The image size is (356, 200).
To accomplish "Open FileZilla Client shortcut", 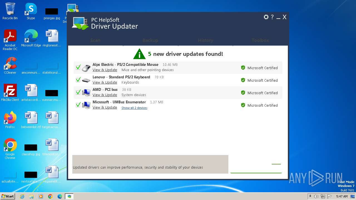I will [x=10, y=93].
